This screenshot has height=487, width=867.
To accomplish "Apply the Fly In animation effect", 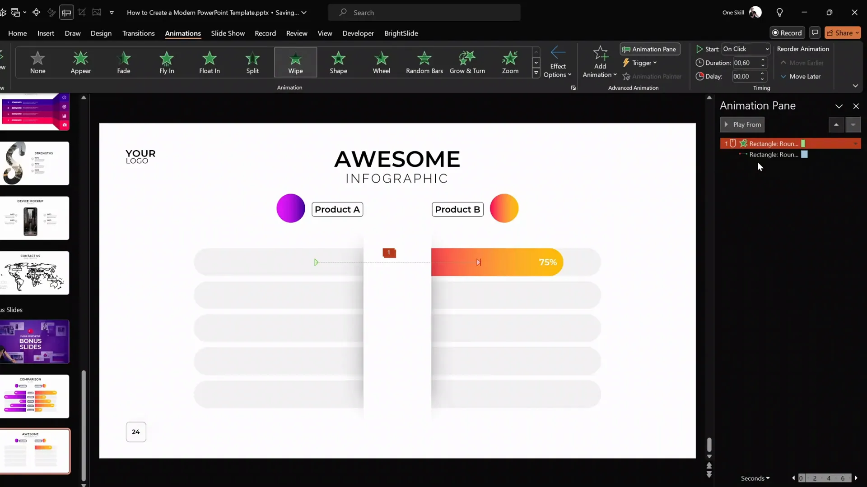I will click(x=167, y=62).
